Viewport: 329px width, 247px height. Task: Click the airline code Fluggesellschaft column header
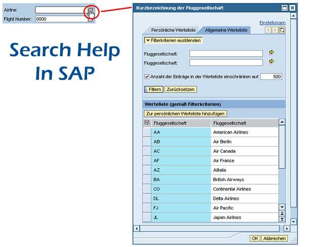(181, 123)
